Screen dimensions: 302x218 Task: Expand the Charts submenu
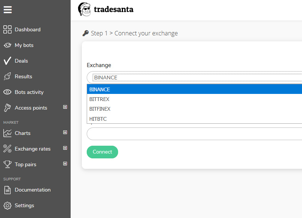(65, 132)
